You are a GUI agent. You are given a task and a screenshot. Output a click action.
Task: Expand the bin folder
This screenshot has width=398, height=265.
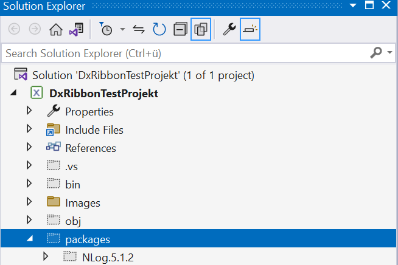point(29,184)
